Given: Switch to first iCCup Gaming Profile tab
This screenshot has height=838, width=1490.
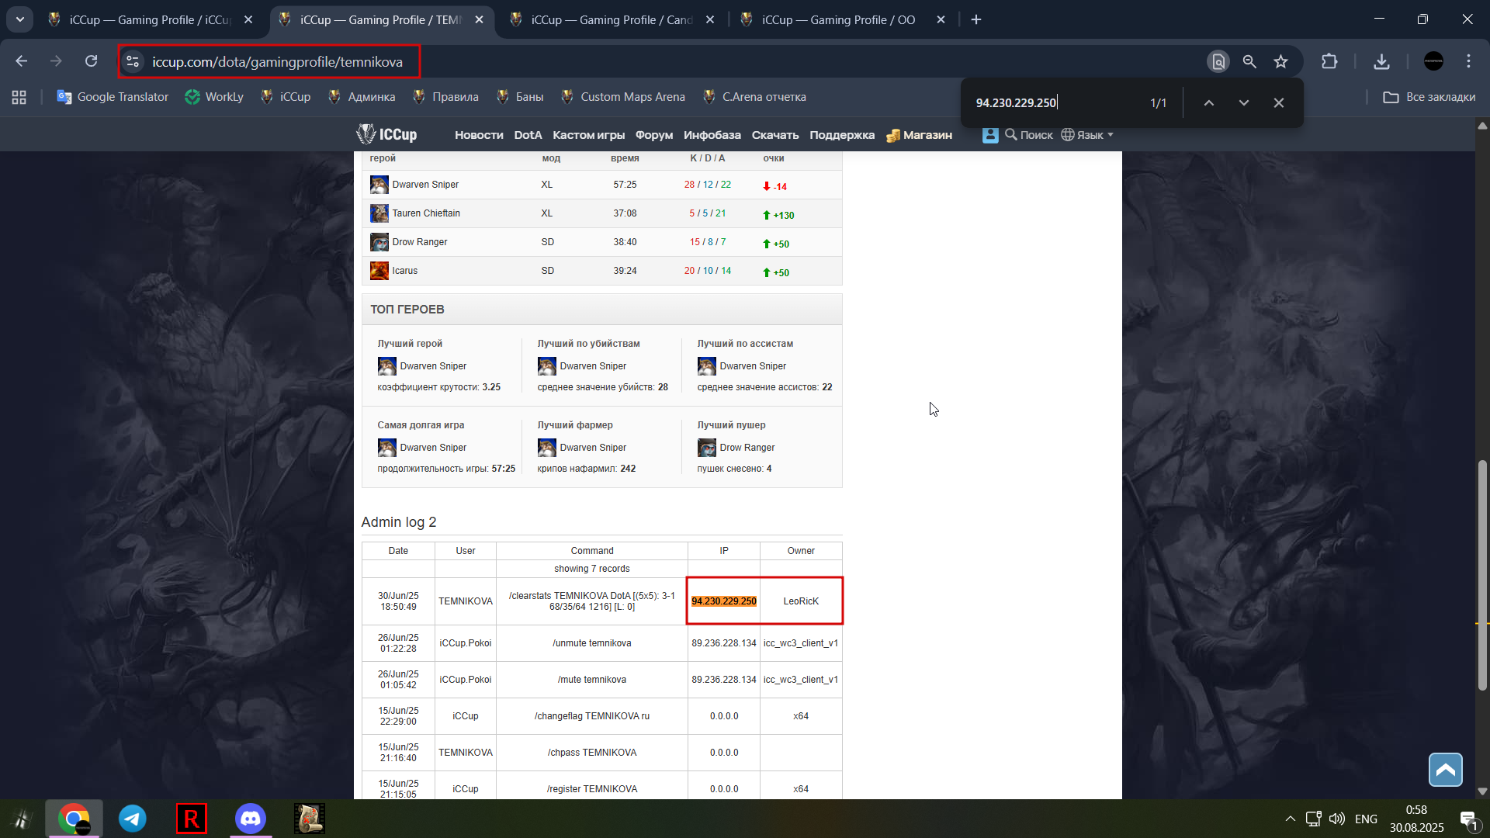Looking at the screenshot, I should [150, 20].
